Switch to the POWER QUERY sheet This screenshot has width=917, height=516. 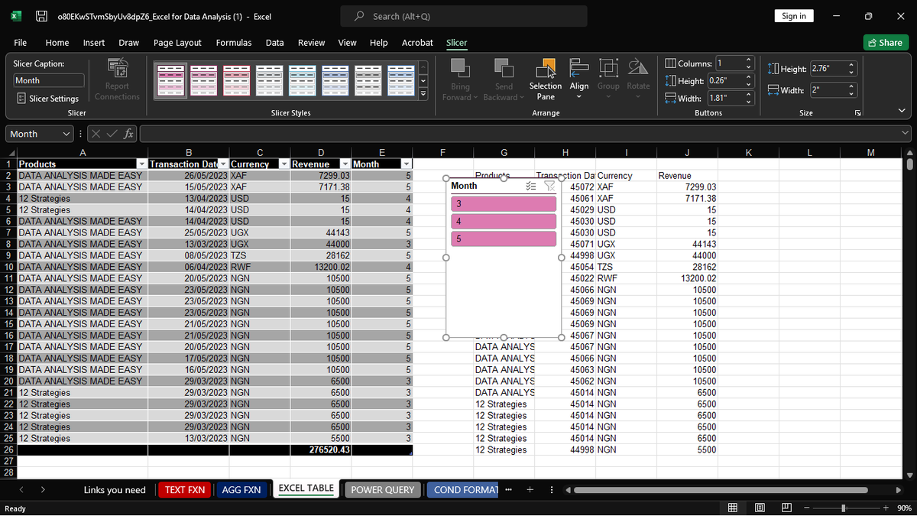click(x=383, y=490)
